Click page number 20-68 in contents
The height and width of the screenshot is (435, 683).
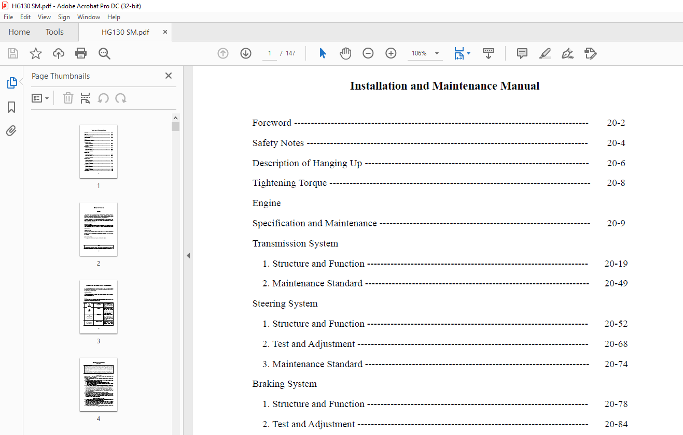[x=616, y=344]
